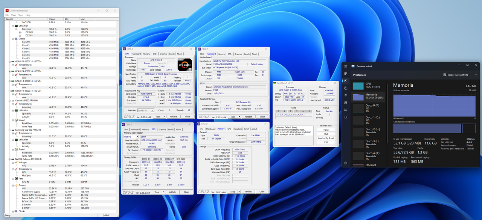Click Home button in TestMem5
The image size is (482, 220).
pos(326,130)
